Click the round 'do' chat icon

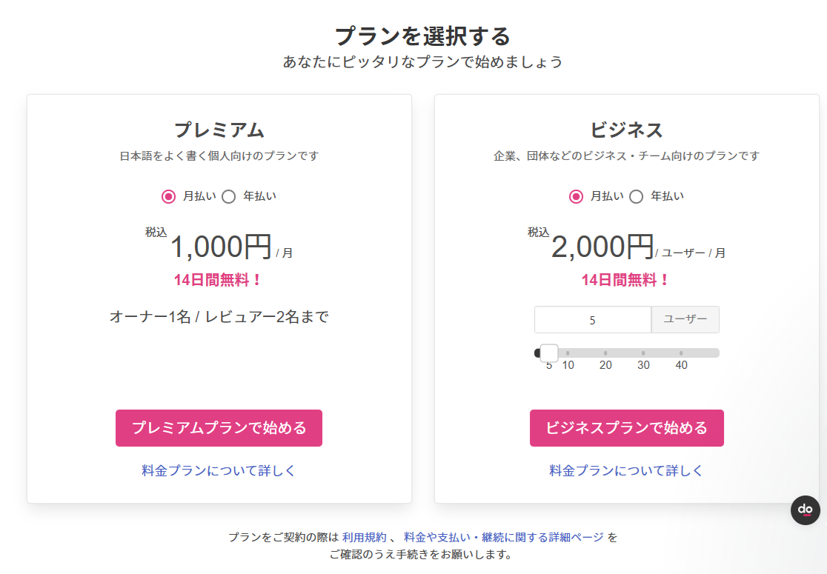[x=806, y=510]
